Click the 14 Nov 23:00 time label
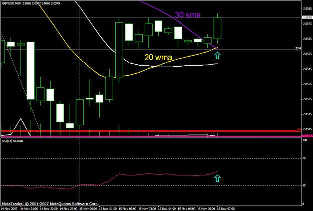The height and width of the screenshot is (211, 313). click(x=69, y=209)
